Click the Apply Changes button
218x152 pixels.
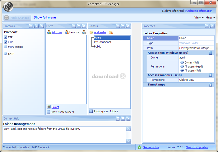(17, 18)
